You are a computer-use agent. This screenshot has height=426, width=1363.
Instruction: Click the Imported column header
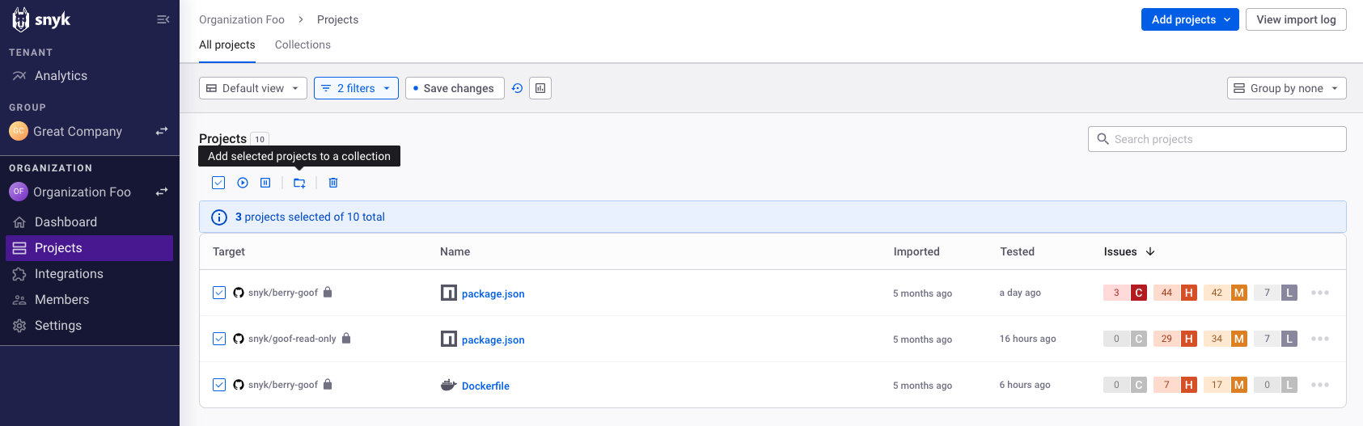(916, 251)
